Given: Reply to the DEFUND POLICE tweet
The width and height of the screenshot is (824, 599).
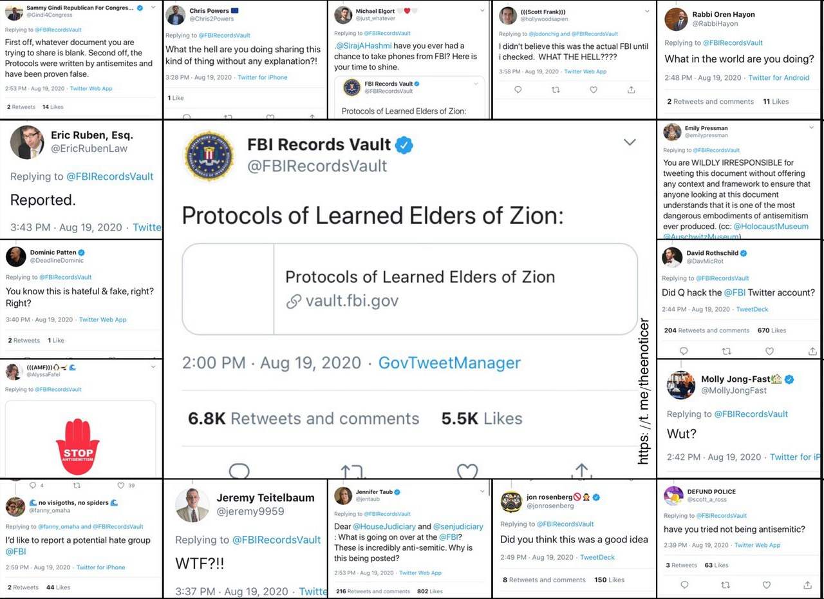Looking at the screenshot, I should [684, 585].
